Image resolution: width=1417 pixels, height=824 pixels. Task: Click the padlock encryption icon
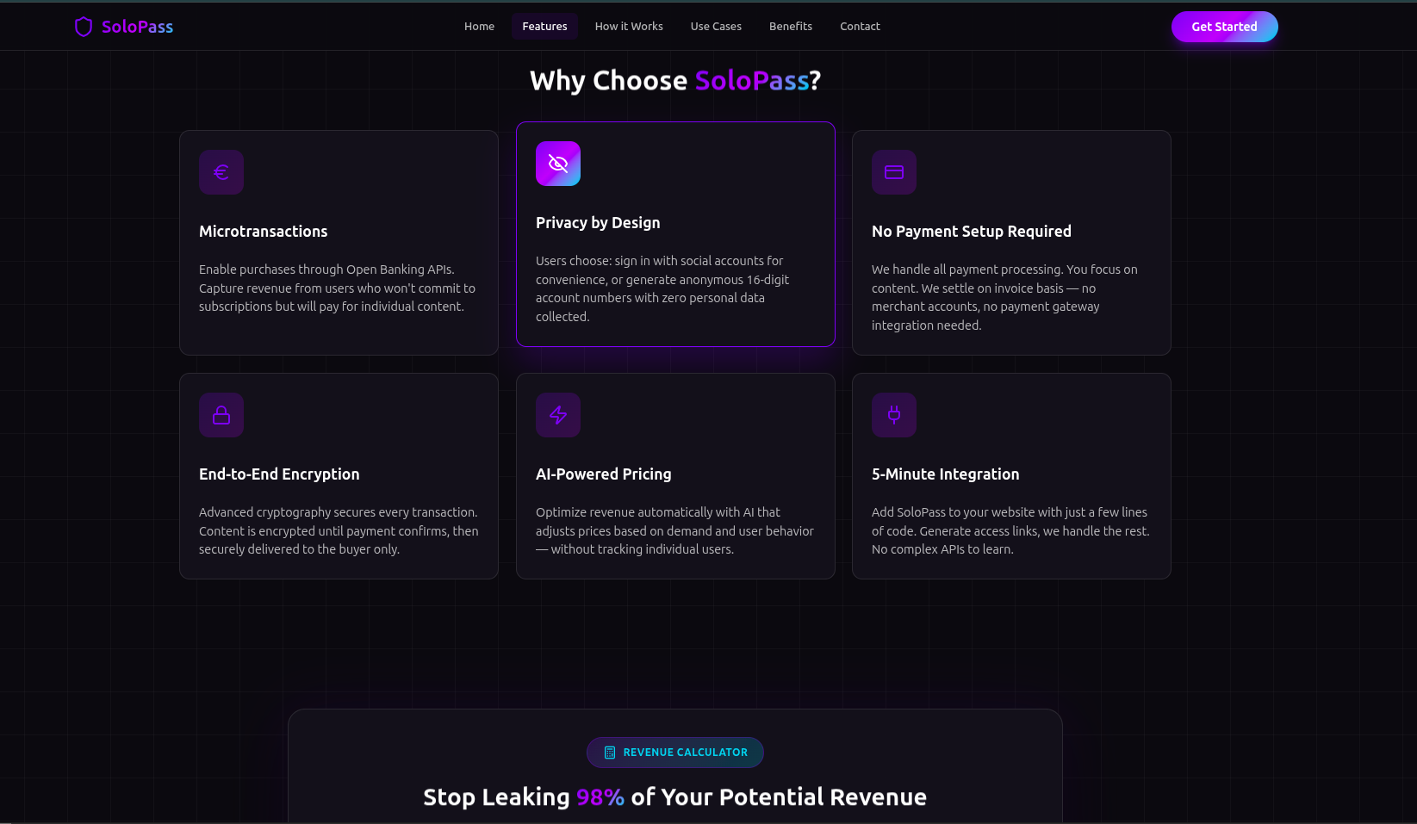point(221,415)
